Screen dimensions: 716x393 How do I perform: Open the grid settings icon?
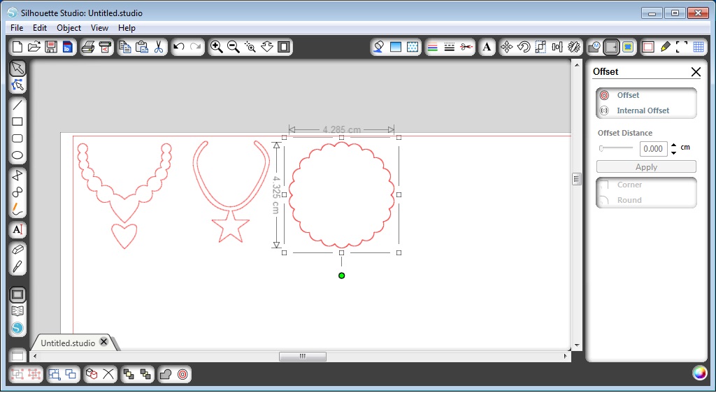[699, 47]
